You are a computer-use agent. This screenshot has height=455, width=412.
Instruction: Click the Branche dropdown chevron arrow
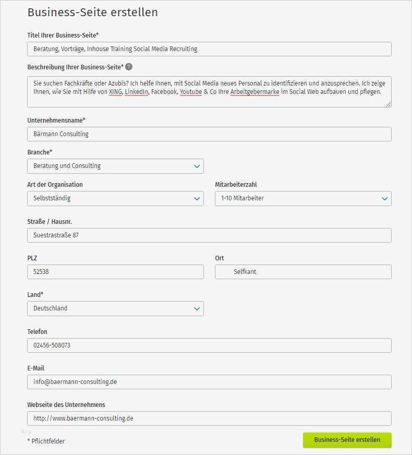coord(197,166)
